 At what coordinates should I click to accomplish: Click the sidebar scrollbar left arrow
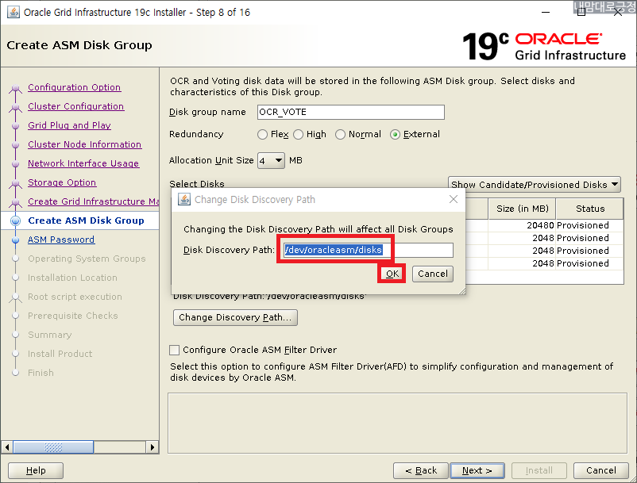pos(7,447)
